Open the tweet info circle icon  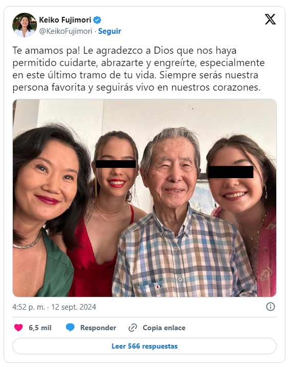tap(271, 307)
